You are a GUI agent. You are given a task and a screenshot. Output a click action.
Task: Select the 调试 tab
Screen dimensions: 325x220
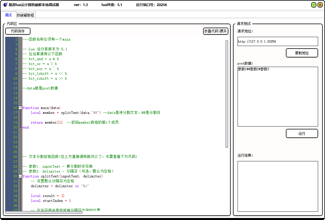8,15
